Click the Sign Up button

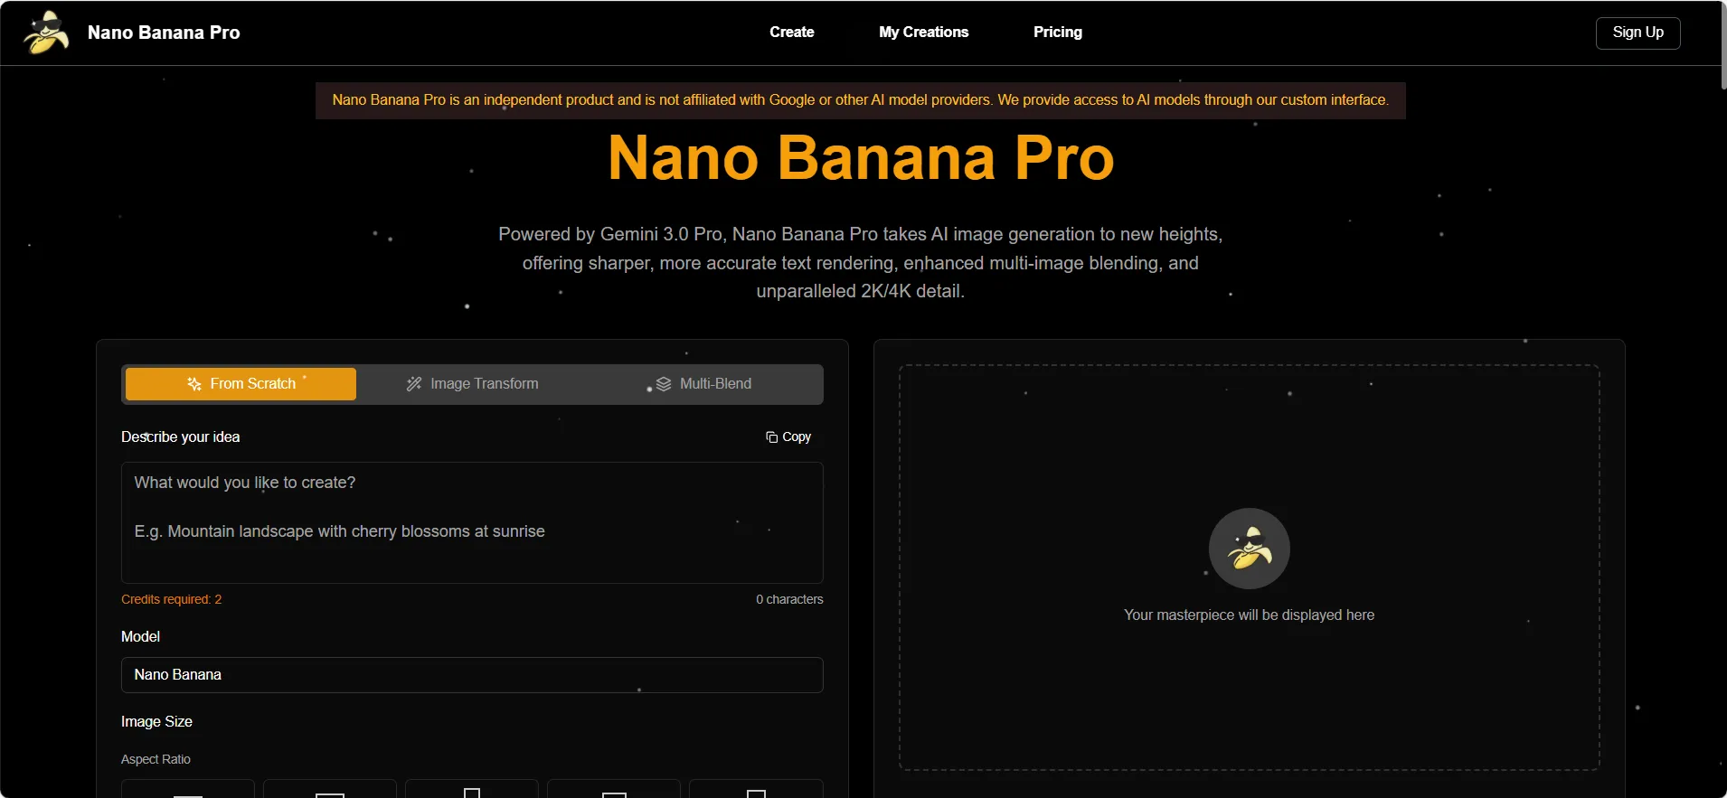point(1637,33)
